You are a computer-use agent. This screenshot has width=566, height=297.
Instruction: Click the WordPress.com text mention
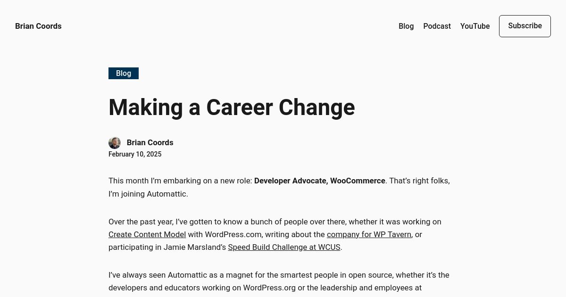[x=234, y=234]
